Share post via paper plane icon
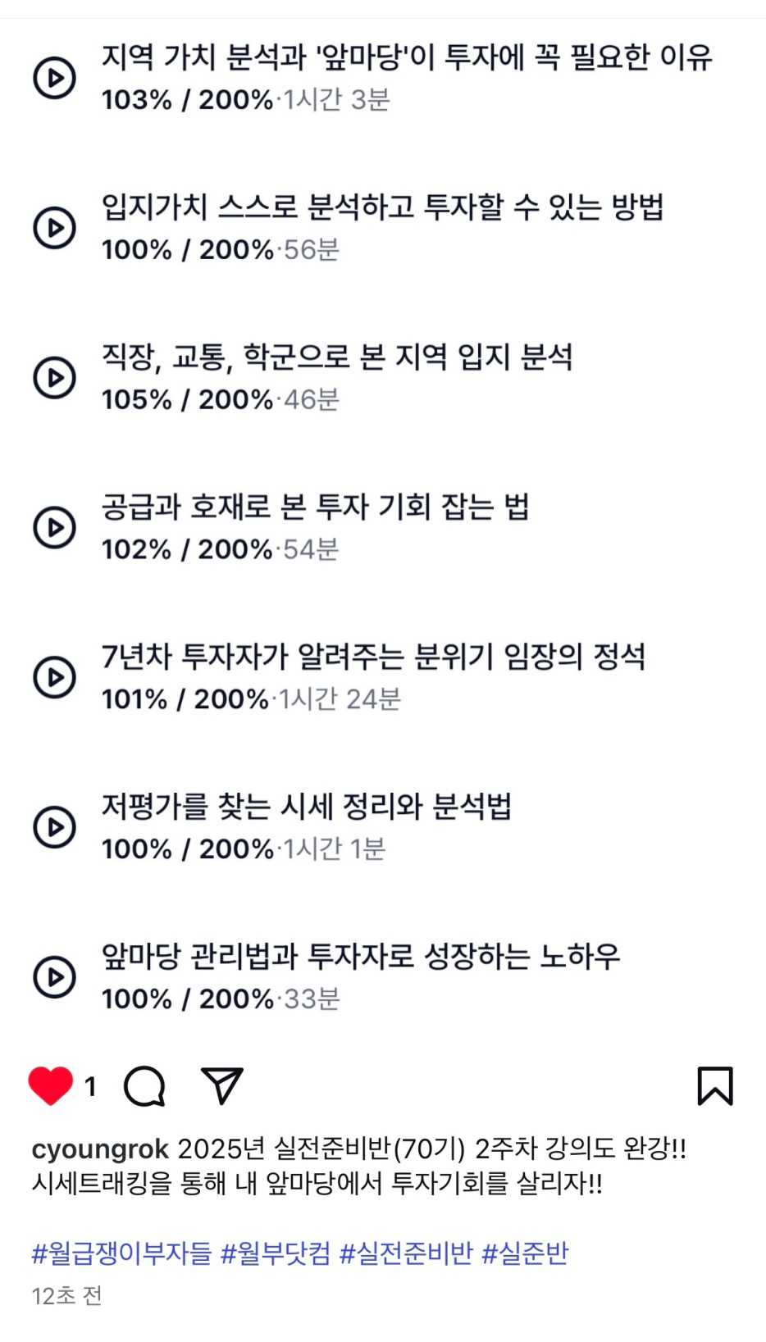This screenshot has height=1342, width=766. 222,1085
